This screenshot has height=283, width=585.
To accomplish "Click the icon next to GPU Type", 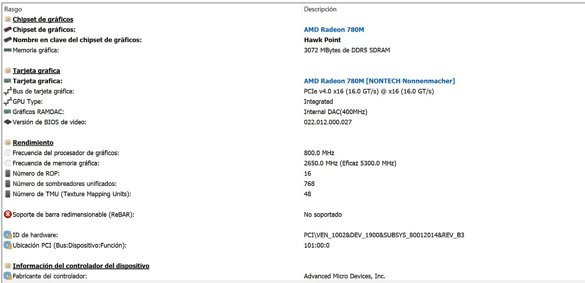I will pos(8,102).
